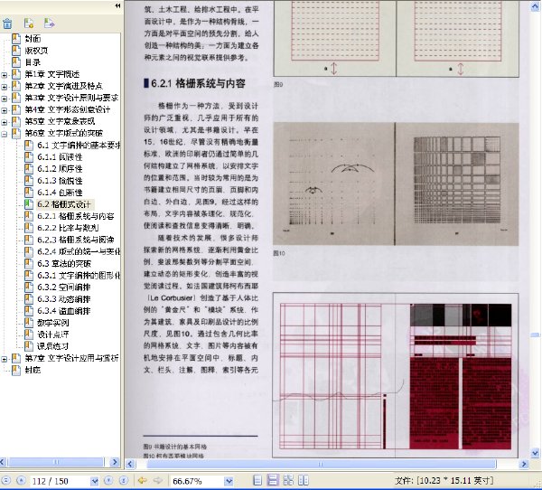Viewport: 542px width, 490px height.
Task: Go to first page button in bottom toolbar
Action: tap(6, 480)
